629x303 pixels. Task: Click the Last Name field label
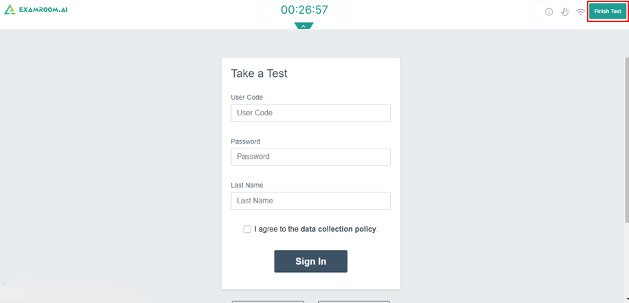tap(246, 186)
